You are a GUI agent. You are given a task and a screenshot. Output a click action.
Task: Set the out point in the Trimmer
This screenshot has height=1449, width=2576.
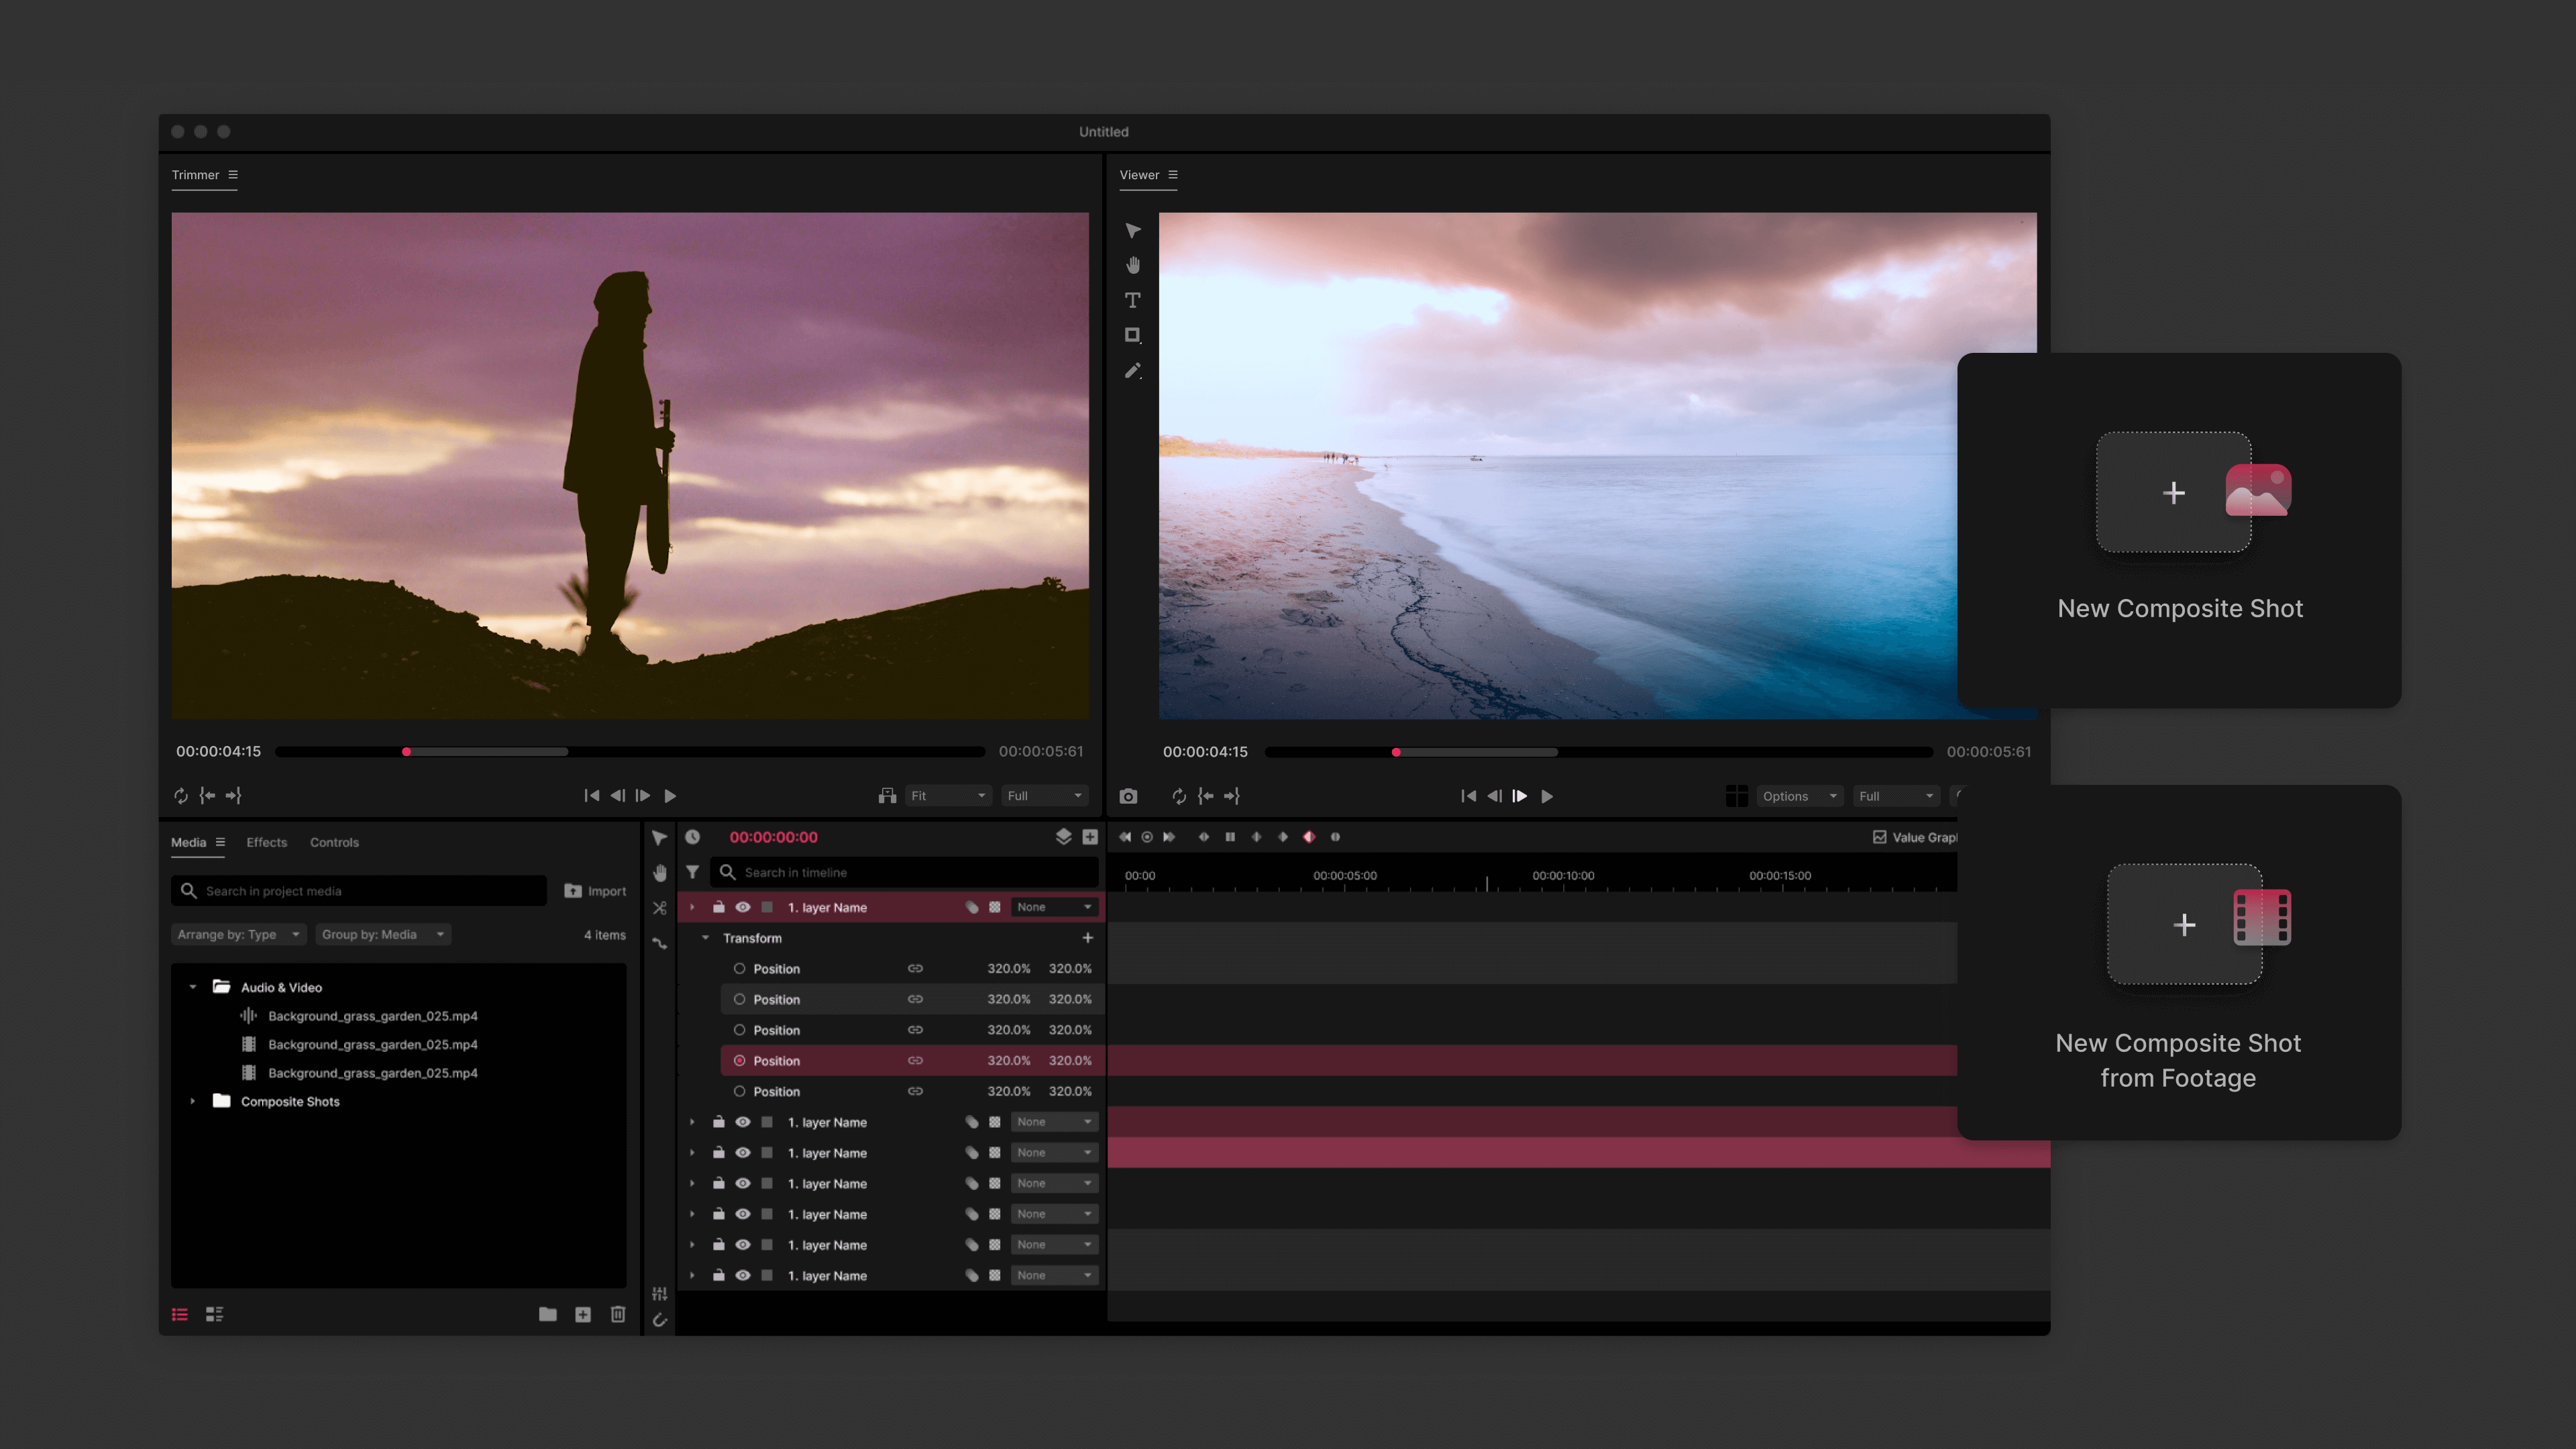pyautogui.click(x=233, y=796)
